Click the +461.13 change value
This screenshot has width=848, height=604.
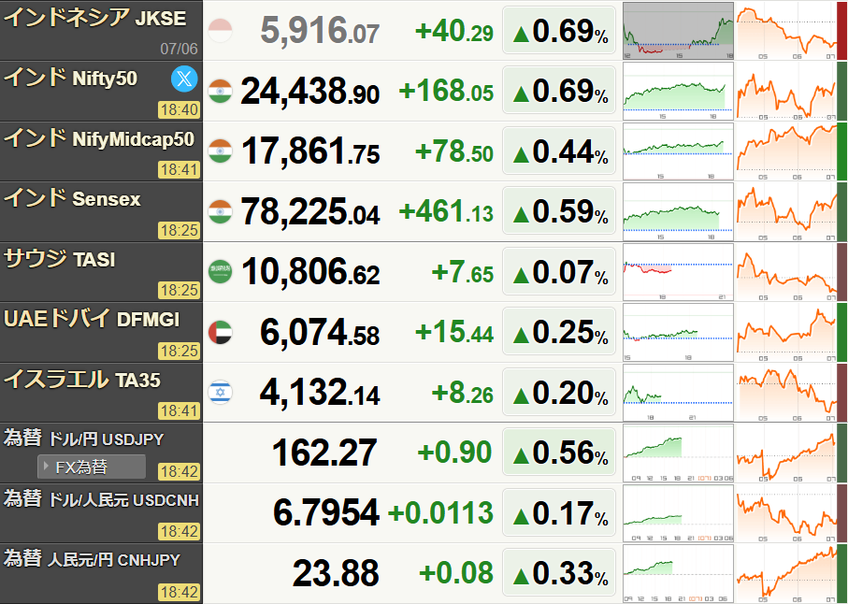[446, 211]
